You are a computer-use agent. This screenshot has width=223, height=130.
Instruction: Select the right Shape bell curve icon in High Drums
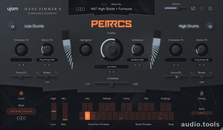pyautogui.click(x=211, y=73)
